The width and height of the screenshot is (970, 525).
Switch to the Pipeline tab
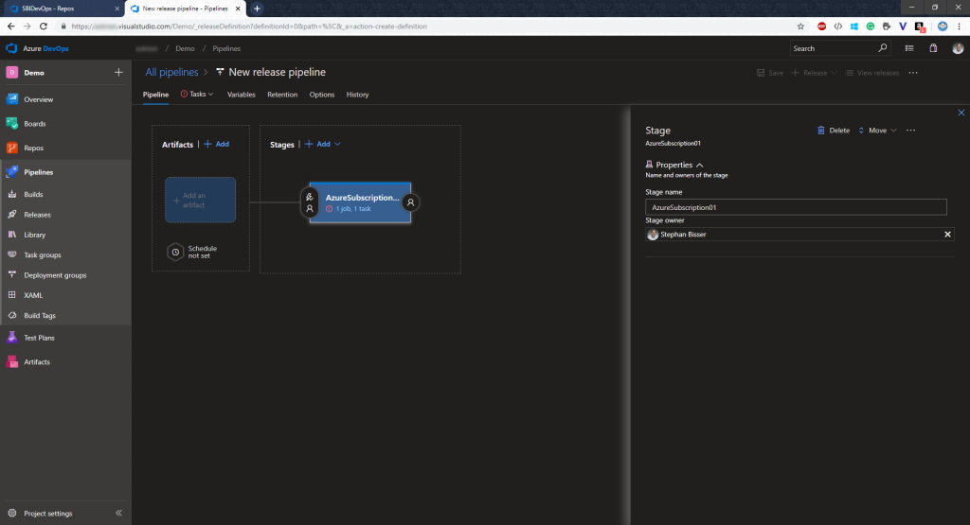pos(156,95)
